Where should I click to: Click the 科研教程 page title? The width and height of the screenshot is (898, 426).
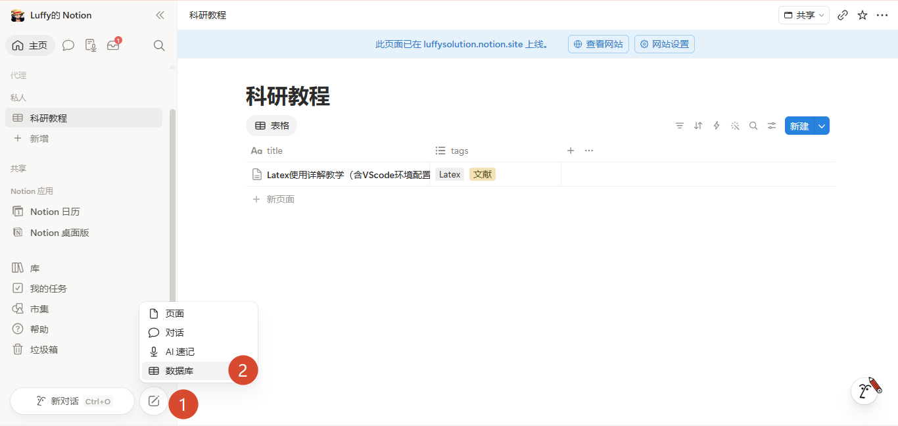pos(288,96)
